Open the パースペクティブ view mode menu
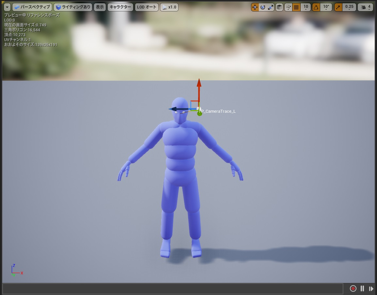 [32, 7]
